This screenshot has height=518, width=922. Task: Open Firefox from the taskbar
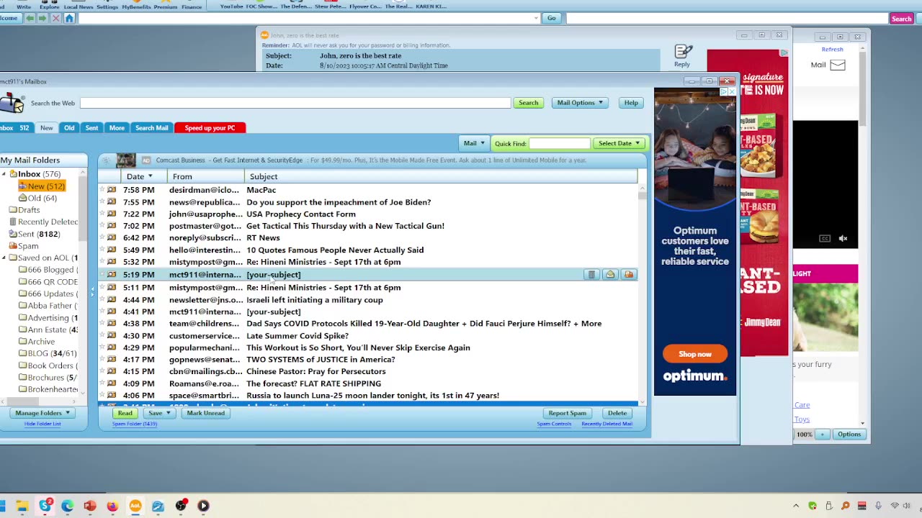click(x=112, y=506)
